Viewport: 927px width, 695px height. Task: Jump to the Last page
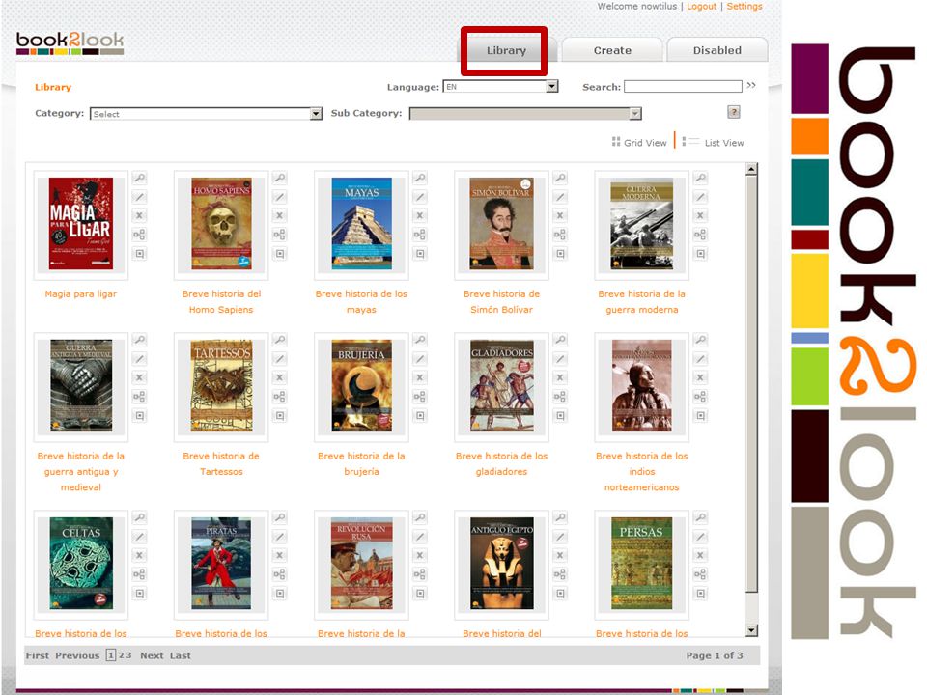pos(181,655)
